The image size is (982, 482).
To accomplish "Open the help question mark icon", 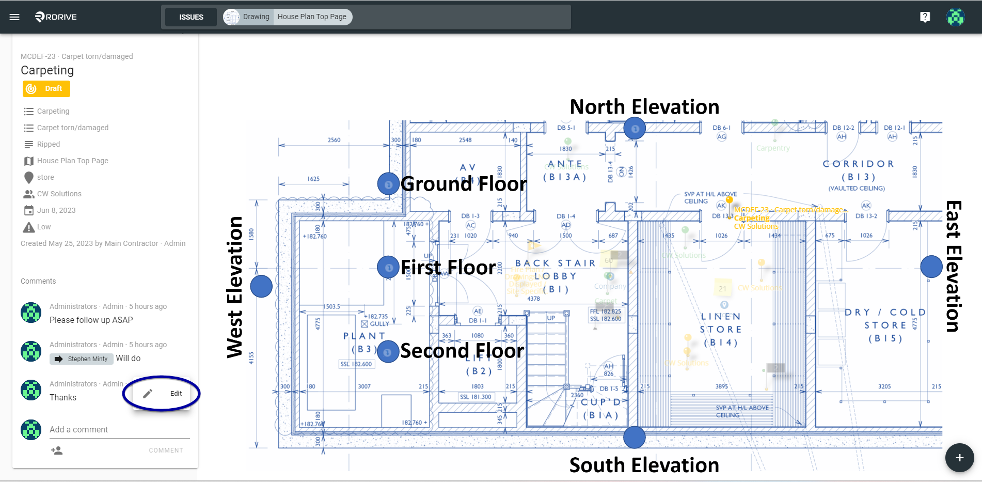I will click(925, 17).
